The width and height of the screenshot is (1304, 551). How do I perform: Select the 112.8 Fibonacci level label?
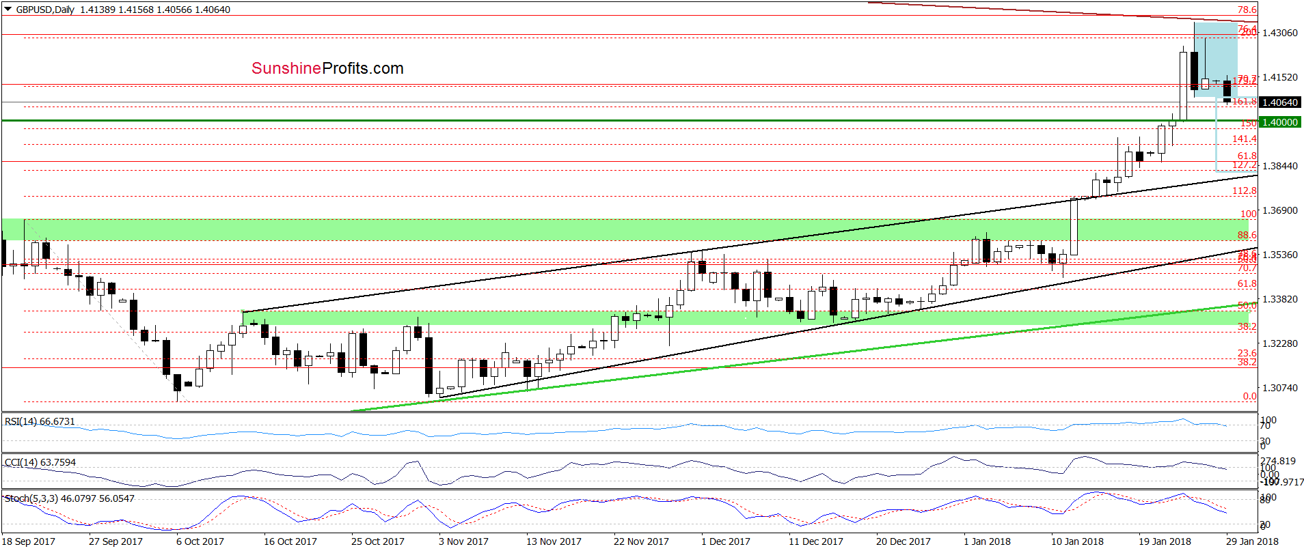1245,190
